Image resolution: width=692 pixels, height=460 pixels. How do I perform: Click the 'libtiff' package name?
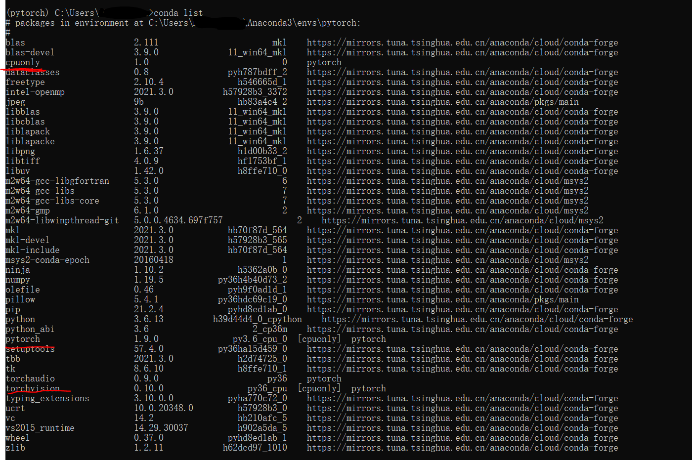[23, 161]
